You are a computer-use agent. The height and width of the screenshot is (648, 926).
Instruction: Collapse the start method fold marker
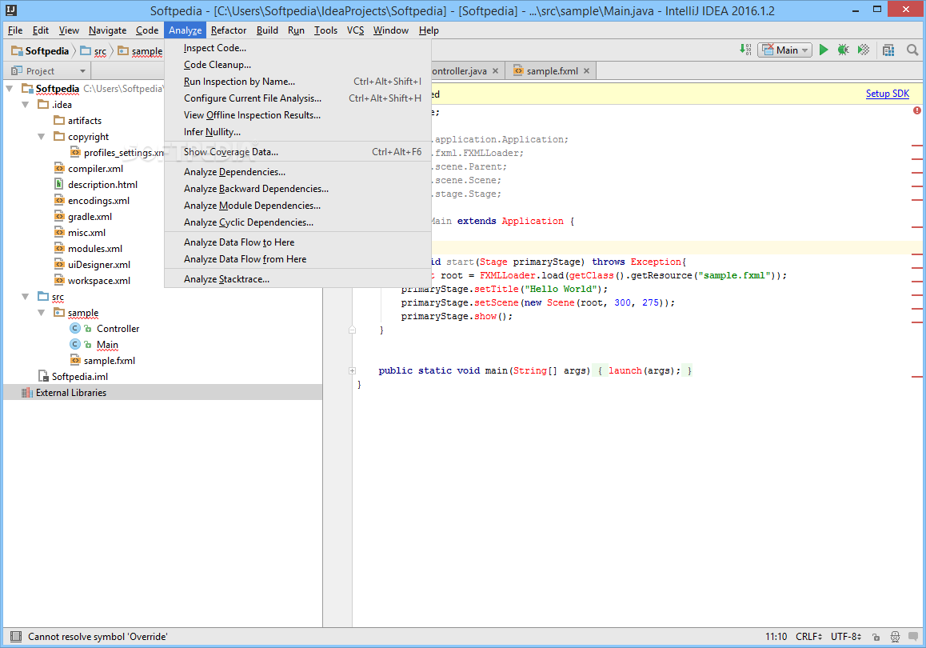352,330
